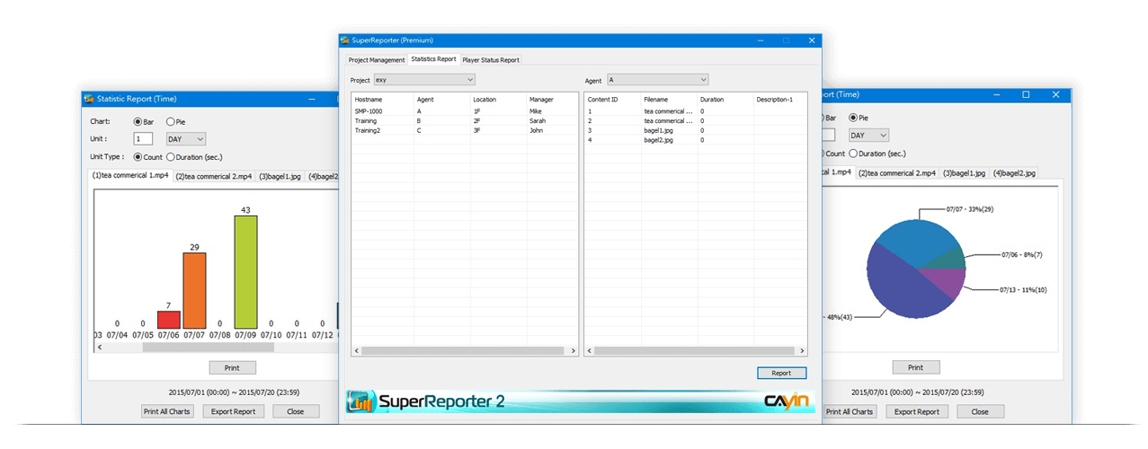
Task: Open the Agent dropdown showing A
Action: coord(658,80)
